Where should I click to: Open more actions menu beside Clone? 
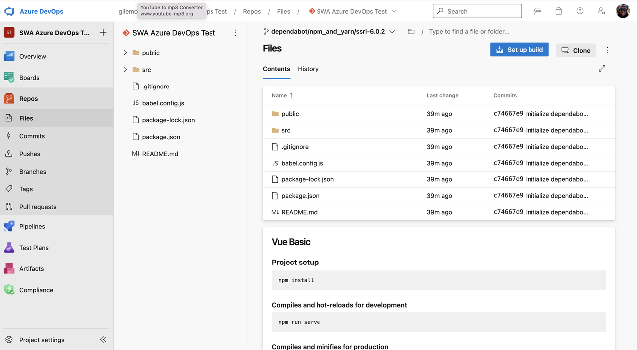[607, 50]
